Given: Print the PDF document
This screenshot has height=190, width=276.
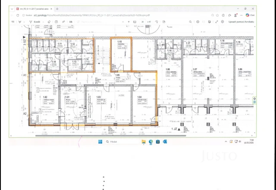Looking at the screenshot, I should click(x=198, y=22).
